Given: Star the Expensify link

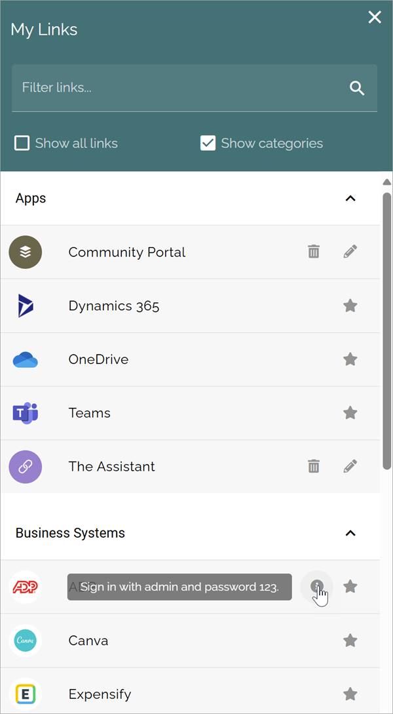Looking at the screenshot, I should 350,694.
